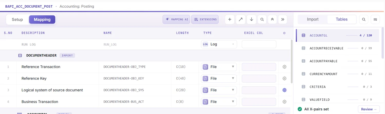
Task: Open settings gear for Business Transaction row
Action: click(284, 102)
